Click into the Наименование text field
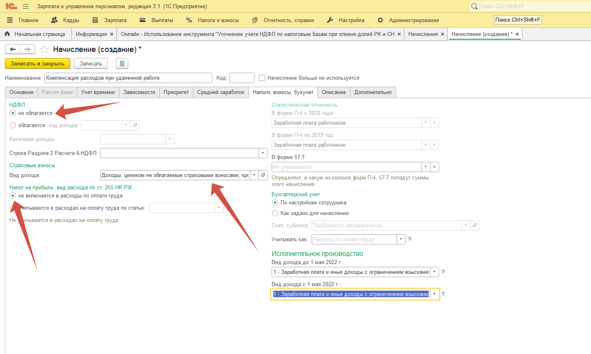 (128, 78)
